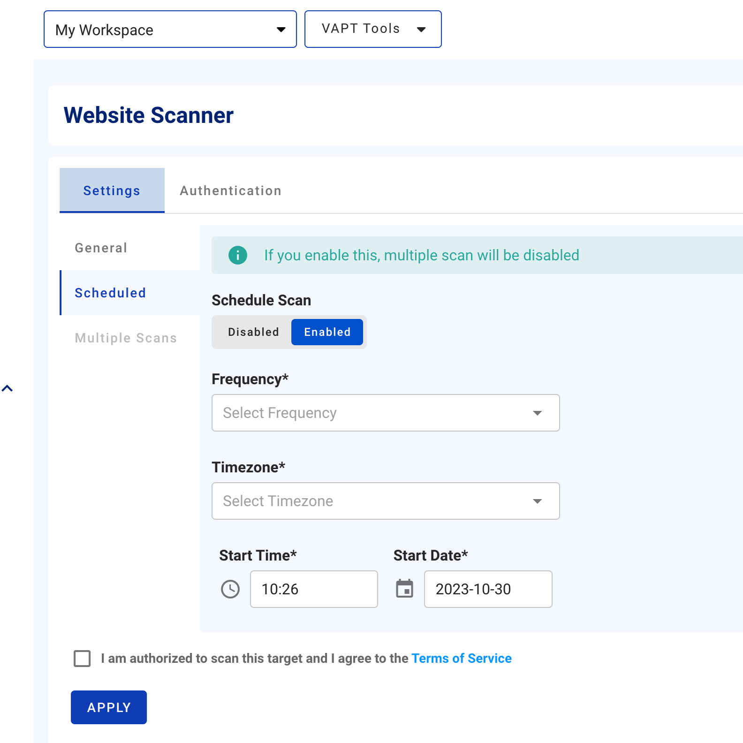Select the General settings section
Screen dimensions: 743x743
coord(101,248)
